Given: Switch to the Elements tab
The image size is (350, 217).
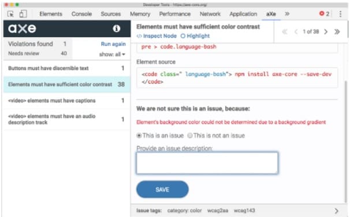Looking at the screenshot, I should point(51,14).
